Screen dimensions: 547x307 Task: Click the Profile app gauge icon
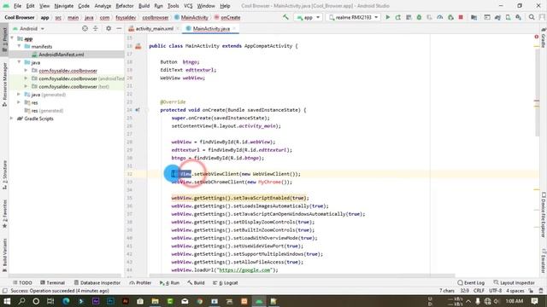pyautogui.click(x=440, y=17)
